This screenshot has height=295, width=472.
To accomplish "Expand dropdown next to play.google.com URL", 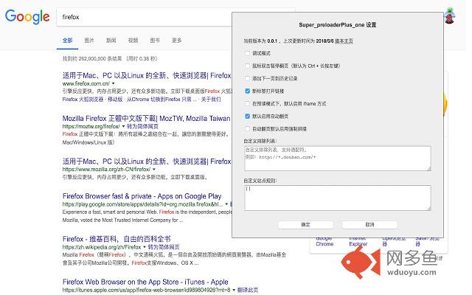I will 226,204.
